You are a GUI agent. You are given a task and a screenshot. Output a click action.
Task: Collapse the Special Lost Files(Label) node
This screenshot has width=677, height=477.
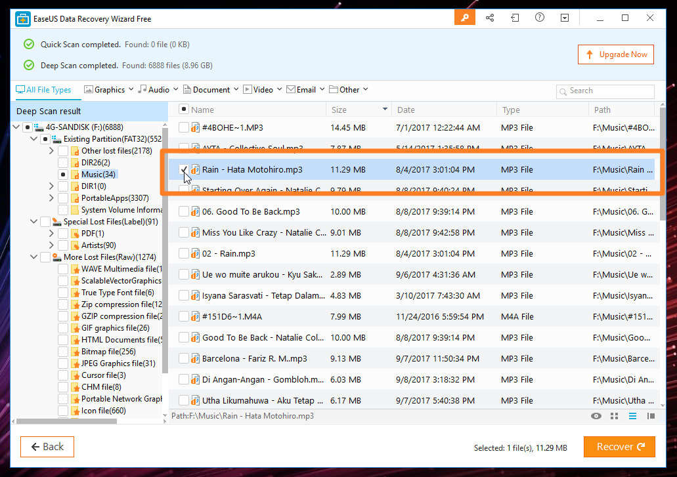point(33,222)
